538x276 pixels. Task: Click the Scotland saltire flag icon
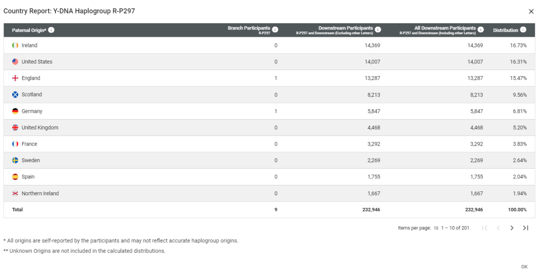(x=15, y=94)
